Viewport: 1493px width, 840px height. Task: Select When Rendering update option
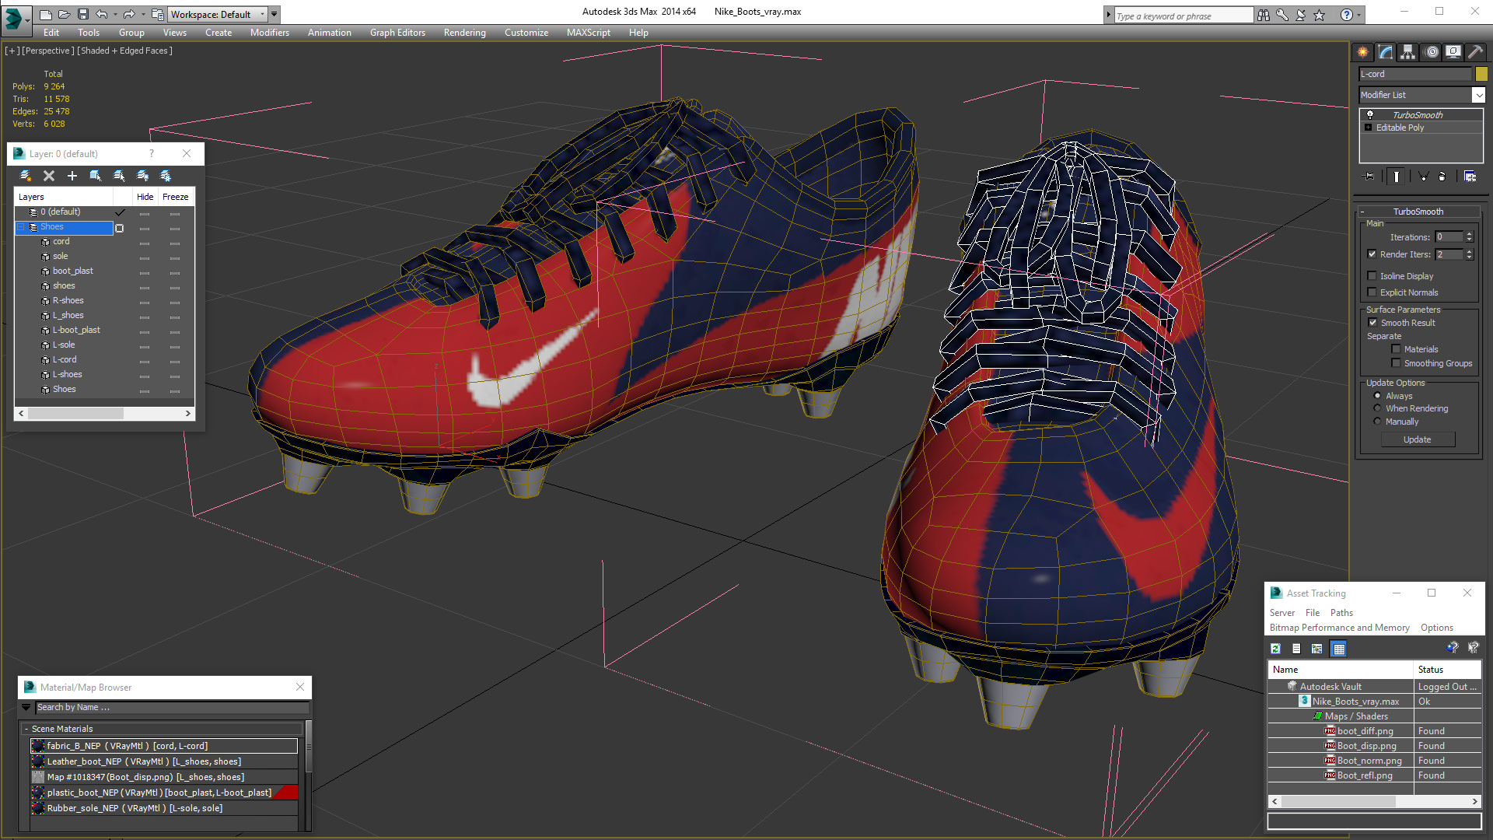1377,408
